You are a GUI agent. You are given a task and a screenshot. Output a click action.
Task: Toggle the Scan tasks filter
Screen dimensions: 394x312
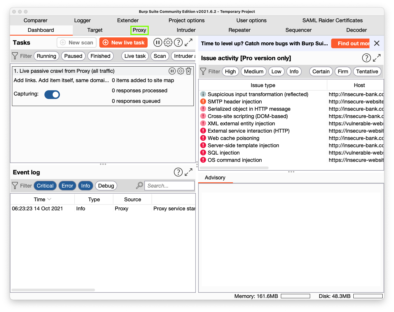coord(160,56)
